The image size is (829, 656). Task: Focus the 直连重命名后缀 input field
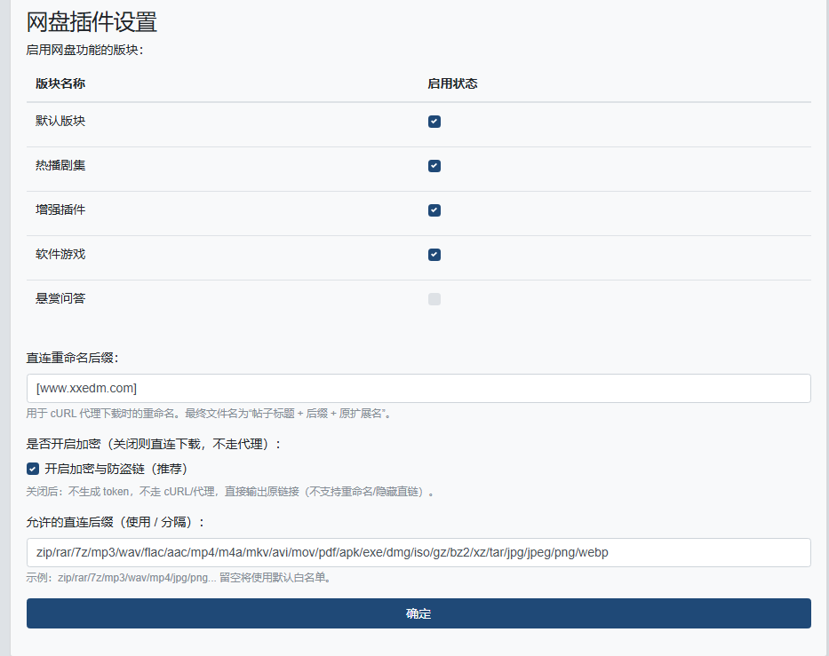pos(418,388)
